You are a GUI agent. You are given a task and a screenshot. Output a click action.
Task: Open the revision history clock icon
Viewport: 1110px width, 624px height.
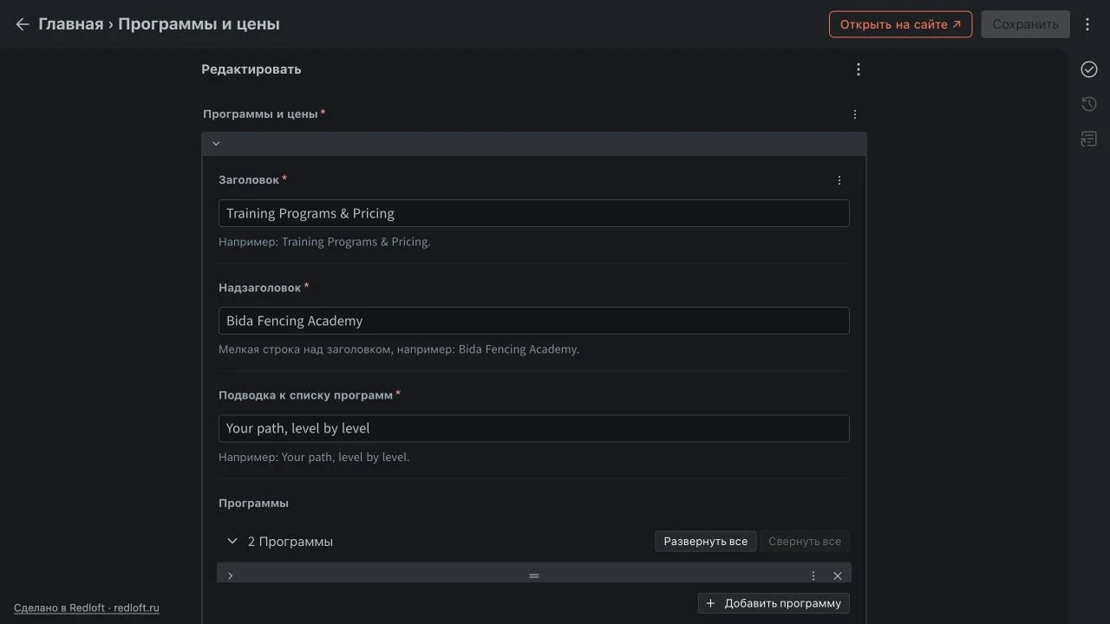coord(1089,104)
